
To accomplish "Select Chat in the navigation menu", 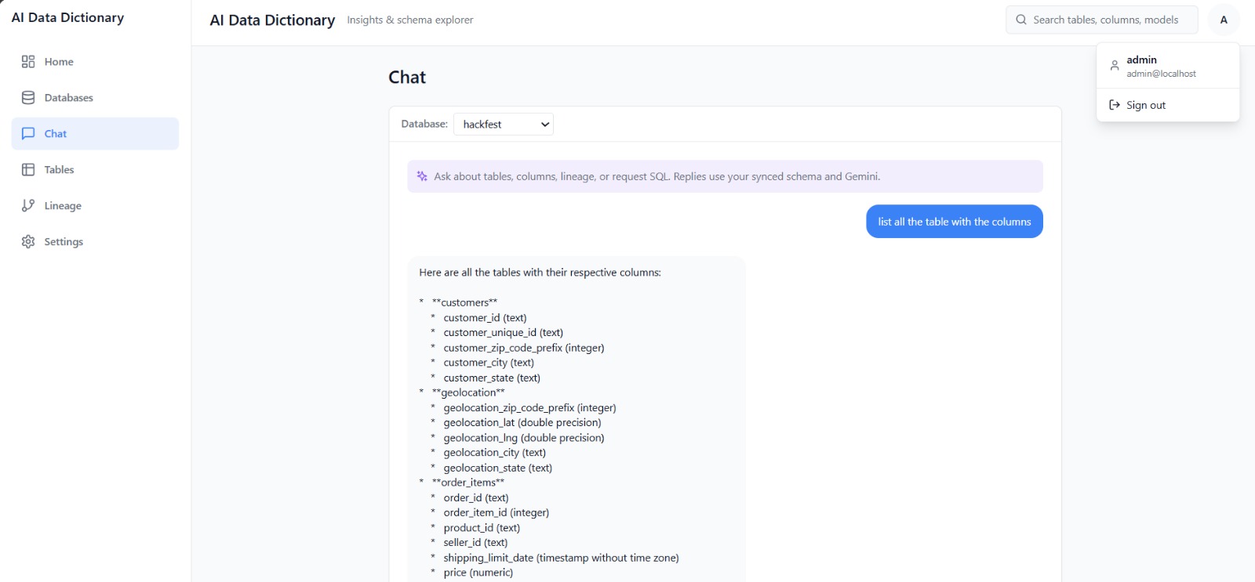I will coord(55,133).
